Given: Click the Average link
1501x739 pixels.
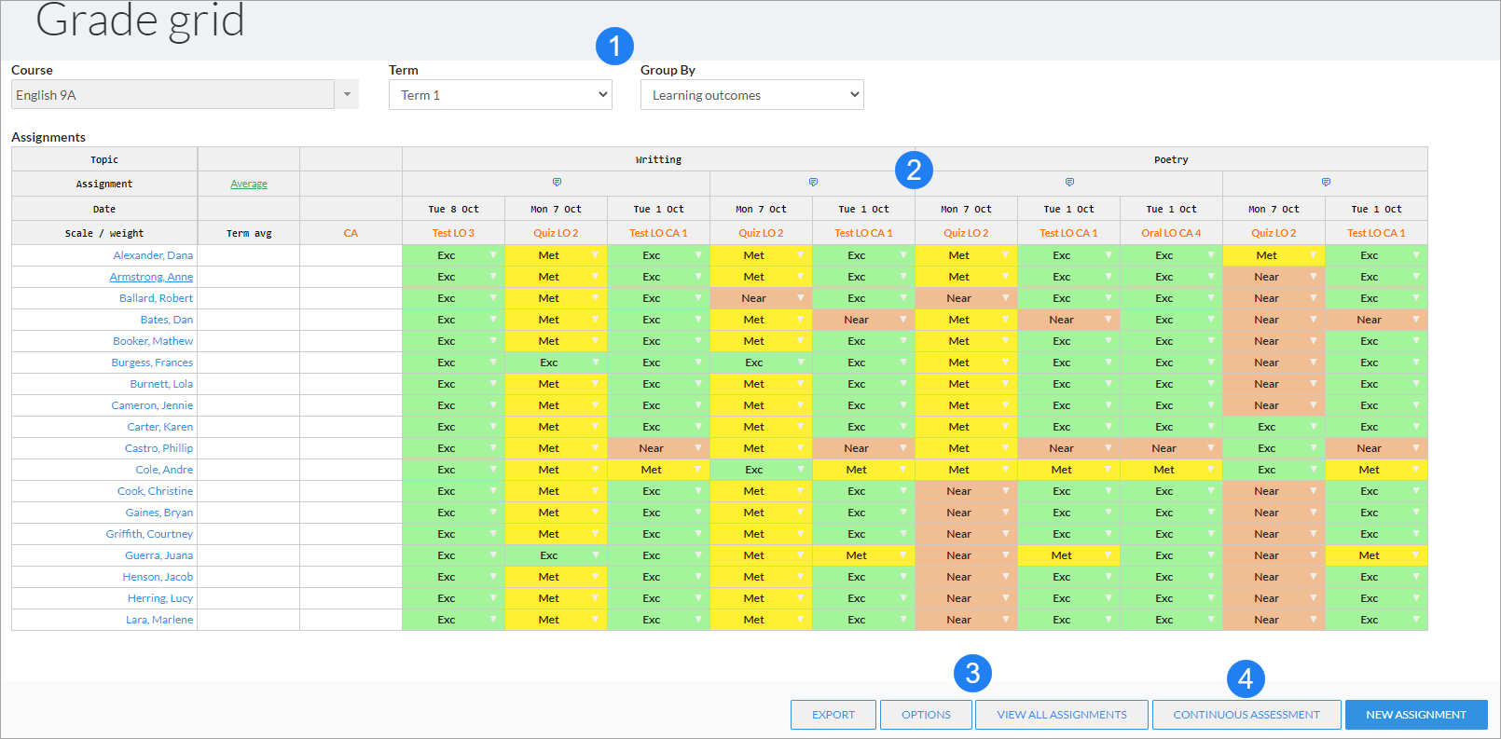Looking at the screenshot, I should pyautogui.click(x=249, y=185).
